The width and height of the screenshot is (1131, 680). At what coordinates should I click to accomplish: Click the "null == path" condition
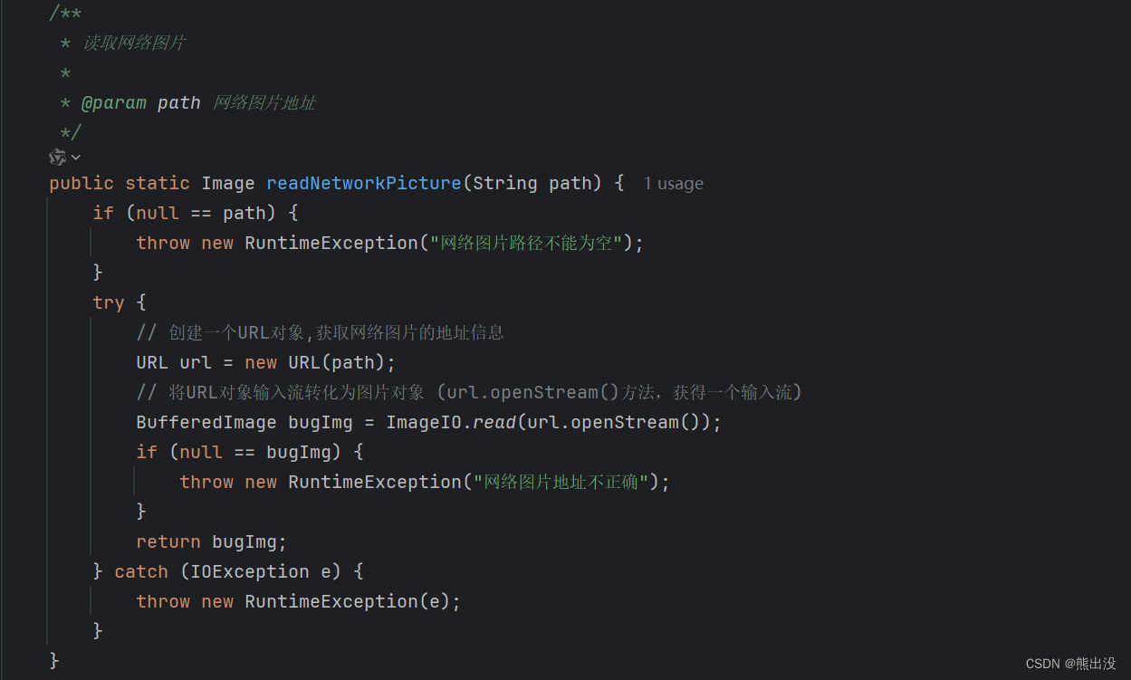[x=201, y=213]
